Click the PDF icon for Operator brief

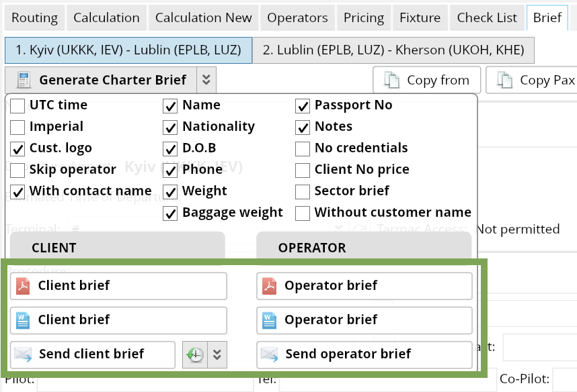(270, 286)
